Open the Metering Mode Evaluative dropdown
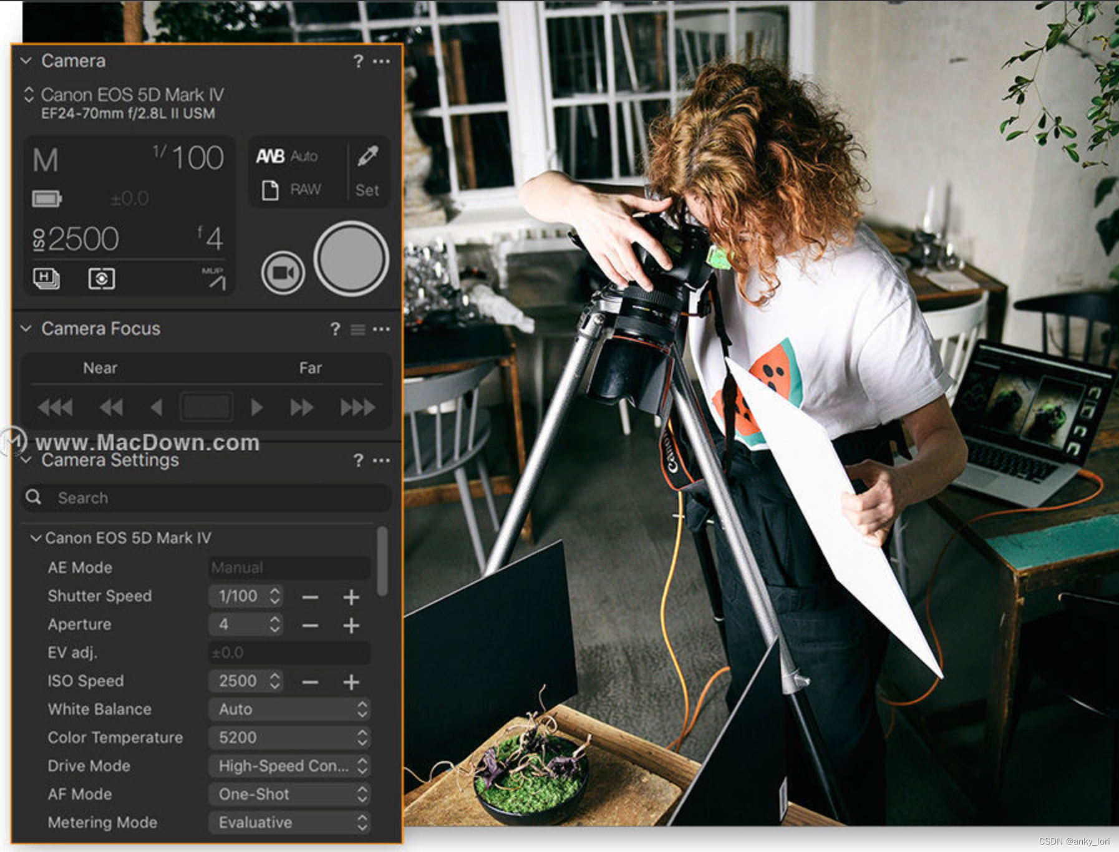The width and height of the screenshot is (1119, 852). [x=289, y=822]
